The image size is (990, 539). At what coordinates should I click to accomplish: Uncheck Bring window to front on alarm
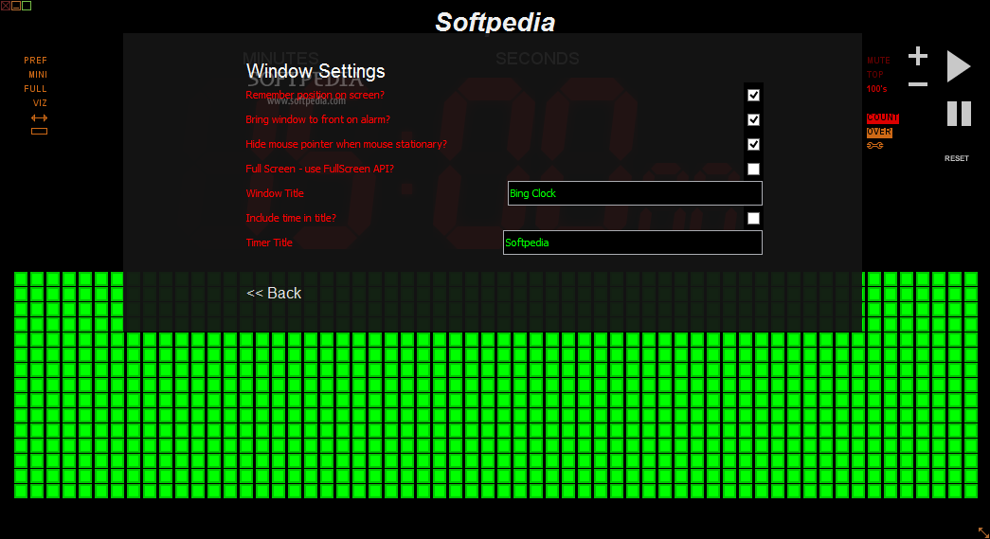point(753,120)
